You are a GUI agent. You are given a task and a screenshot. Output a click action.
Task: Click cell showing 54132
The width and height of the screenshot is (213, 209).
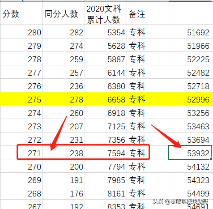190,166
